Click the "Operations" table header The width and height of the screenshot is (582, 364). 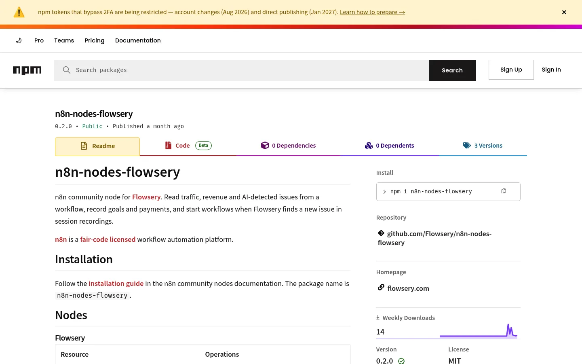coord(222,354)
